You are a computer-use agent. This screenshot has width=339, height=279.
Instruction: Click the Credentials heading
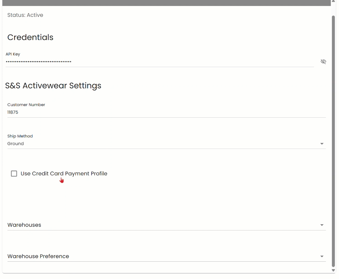tap(30, 37)
